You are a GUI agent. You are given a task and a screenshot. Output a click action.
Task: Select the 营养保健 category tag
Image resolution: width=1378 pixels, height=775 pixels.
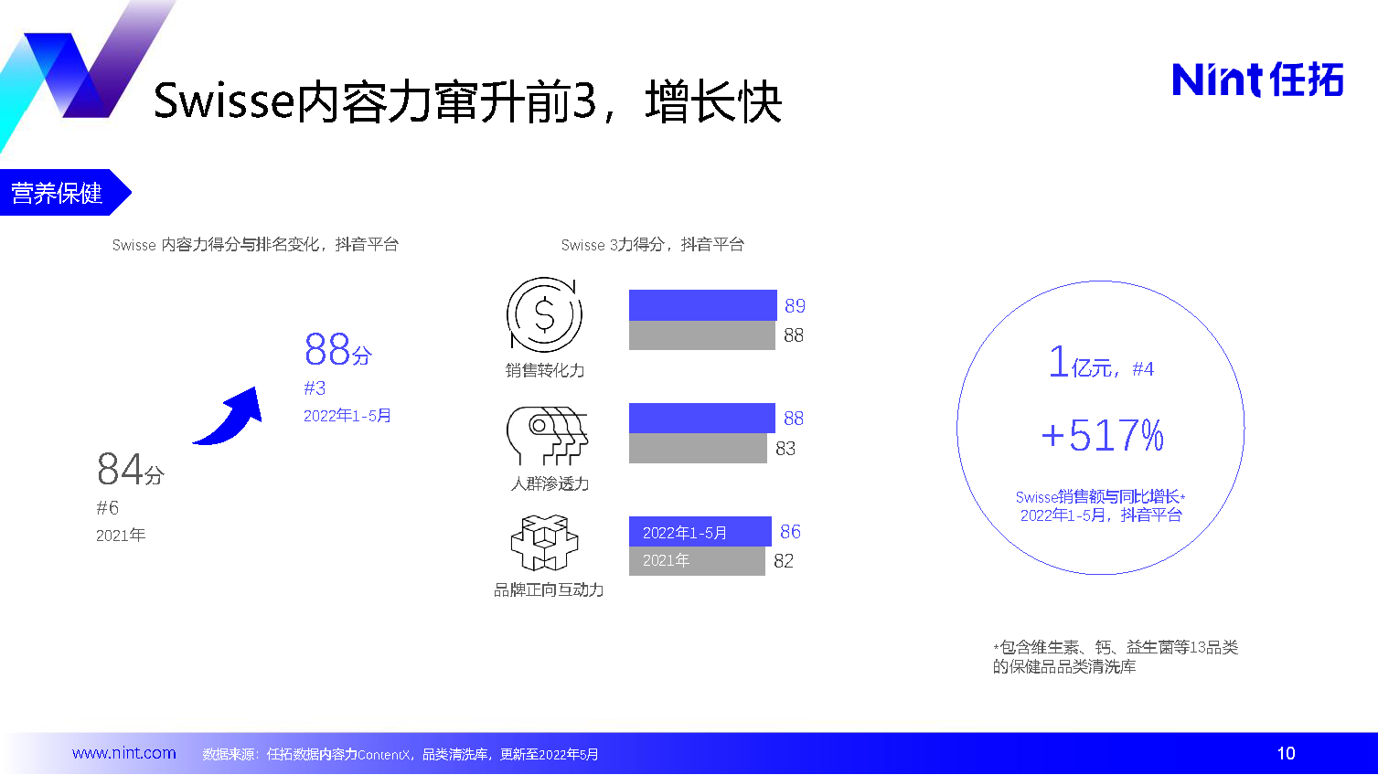point(65,193)
